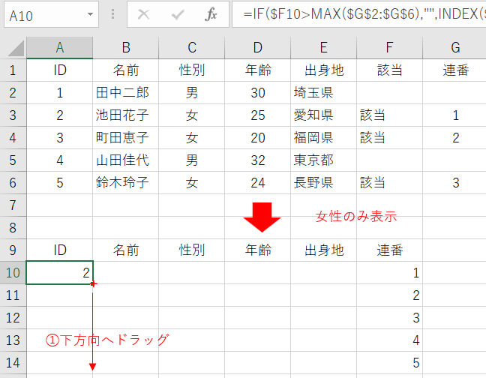486x378 pixels.
Task: Select row 1 header
Action: [x=13, y=70]
